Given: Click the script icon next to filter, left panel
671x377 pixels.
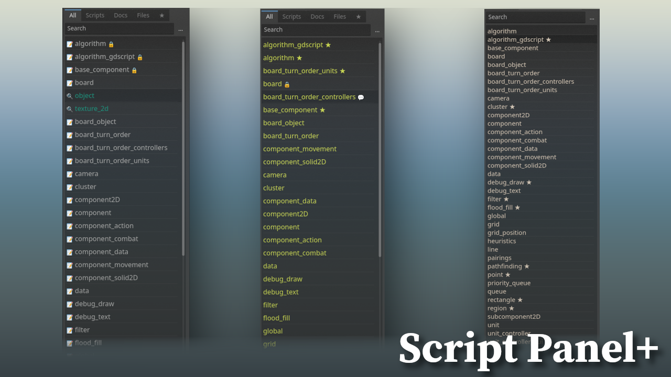Looking at the screenshot, I should [x=70, y=330].
